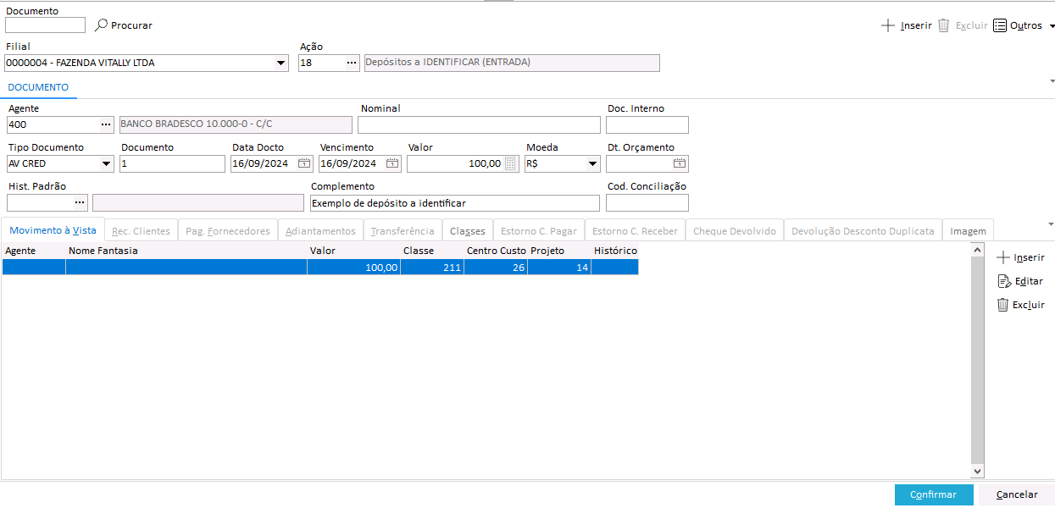1055x508 pixels.
Task: Click the Procurar magnifier icon
Action: coord(101,25)
